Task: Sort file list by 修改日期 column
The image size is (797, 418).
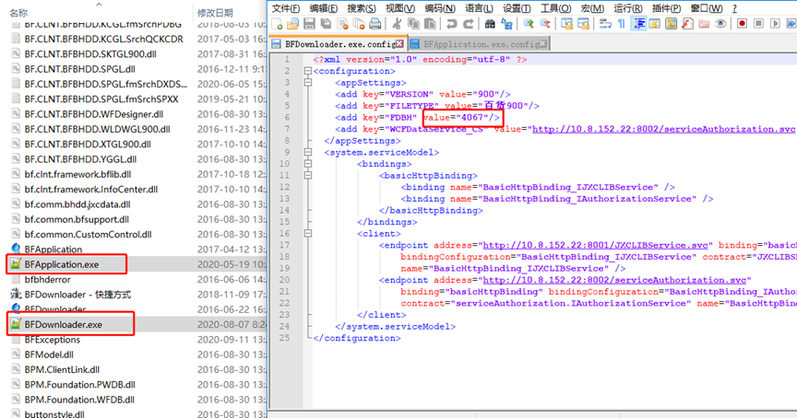Action: [x=215, y=13]
